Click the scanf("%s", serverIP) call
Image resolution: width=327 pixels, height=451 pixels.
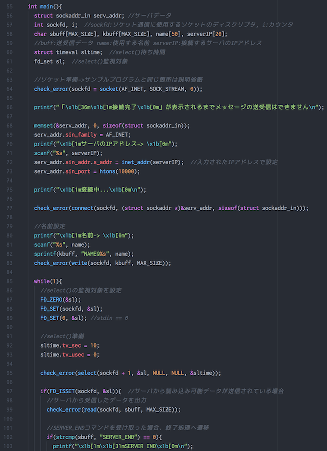click(69, 153)
